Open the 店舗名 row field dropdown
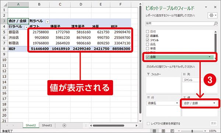 [x=177, y=103]
